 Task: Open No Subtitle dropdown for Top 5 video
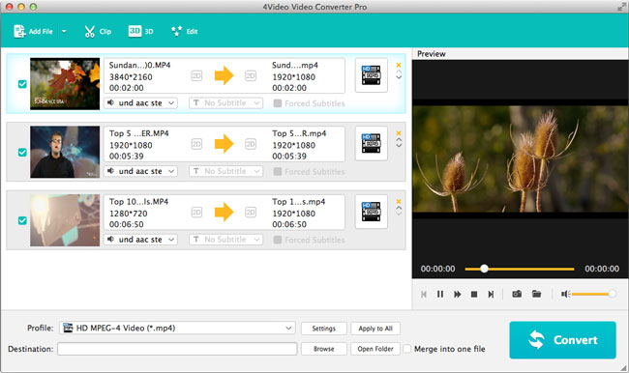coord(225,171)
